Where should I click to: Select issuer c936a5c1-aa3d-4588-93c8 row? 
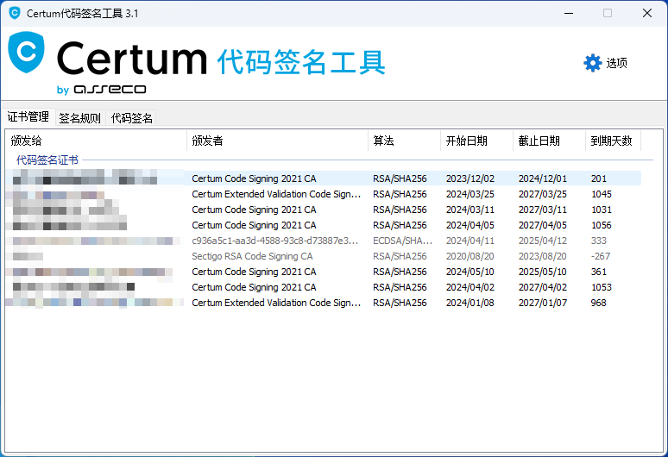coord(324,241)
